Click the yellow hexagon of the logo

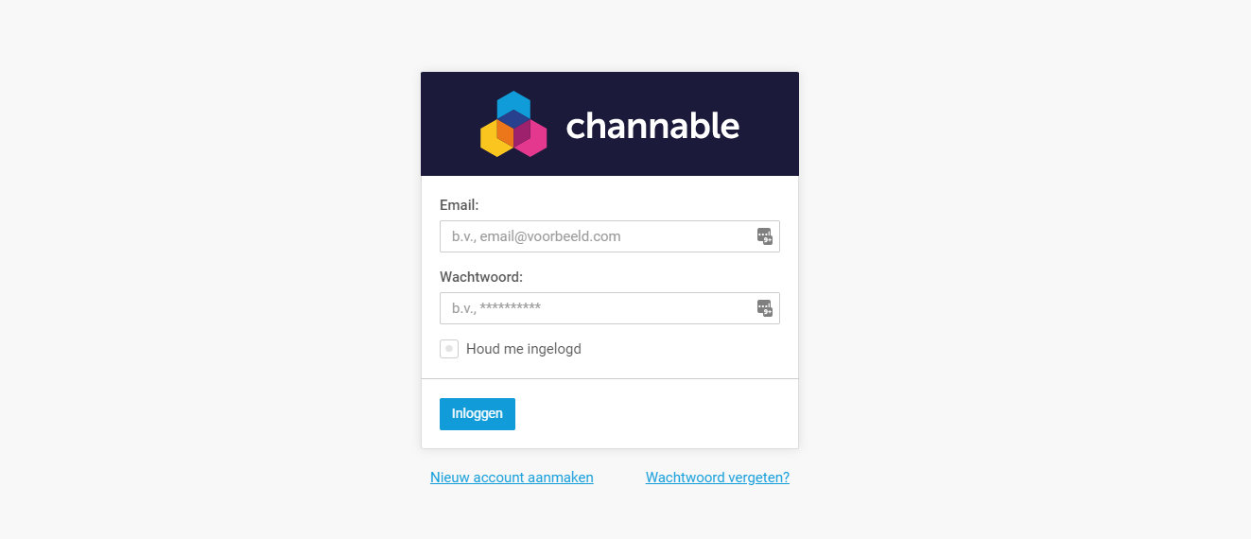tap(492, 140)
